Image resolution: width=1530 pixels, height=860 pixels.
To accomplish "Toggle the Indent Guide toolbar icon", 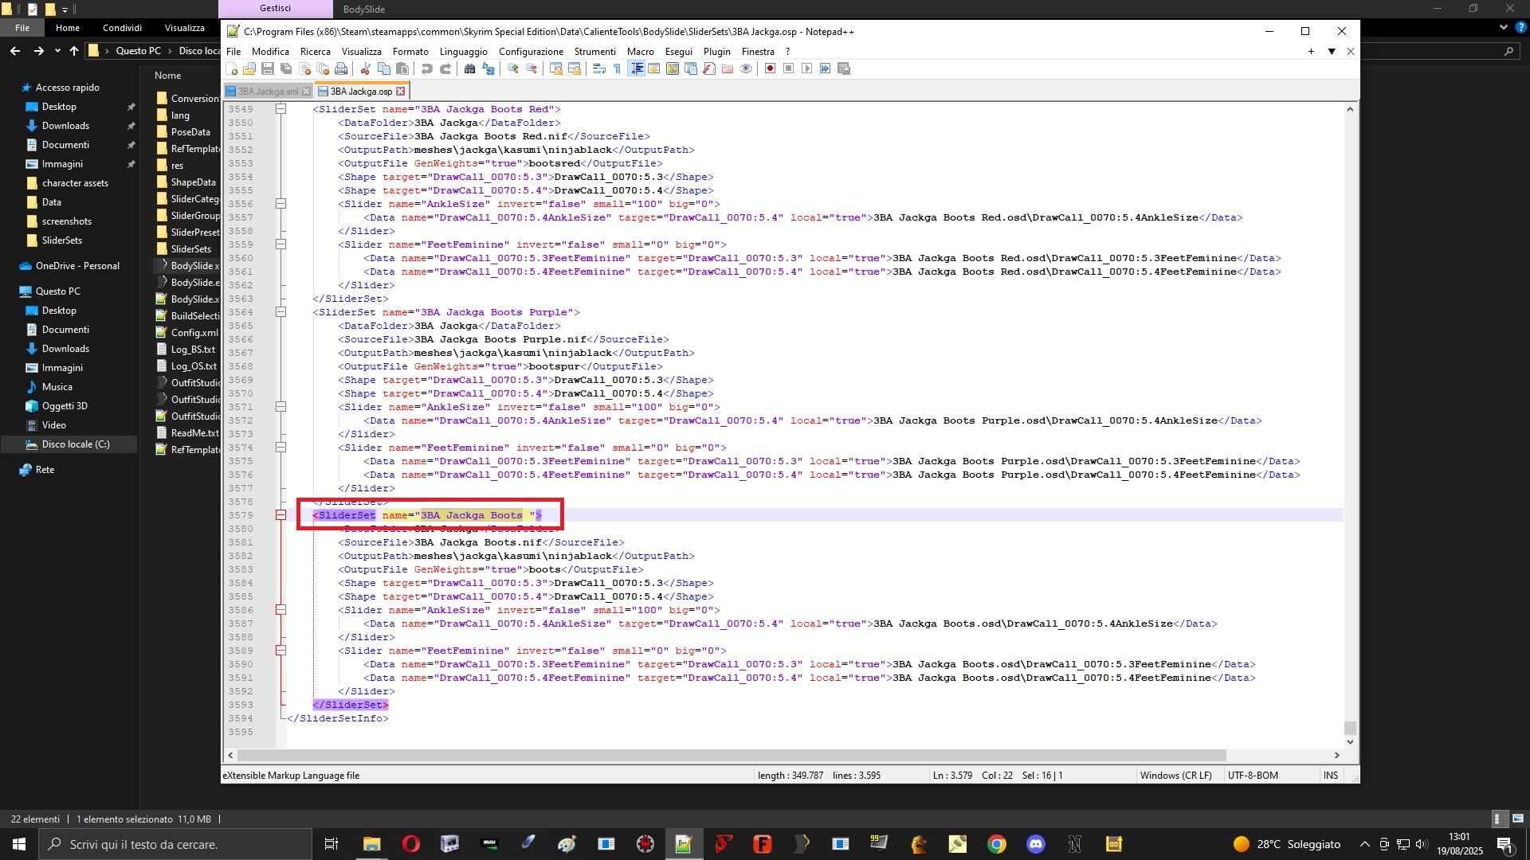I will point(637,68).
